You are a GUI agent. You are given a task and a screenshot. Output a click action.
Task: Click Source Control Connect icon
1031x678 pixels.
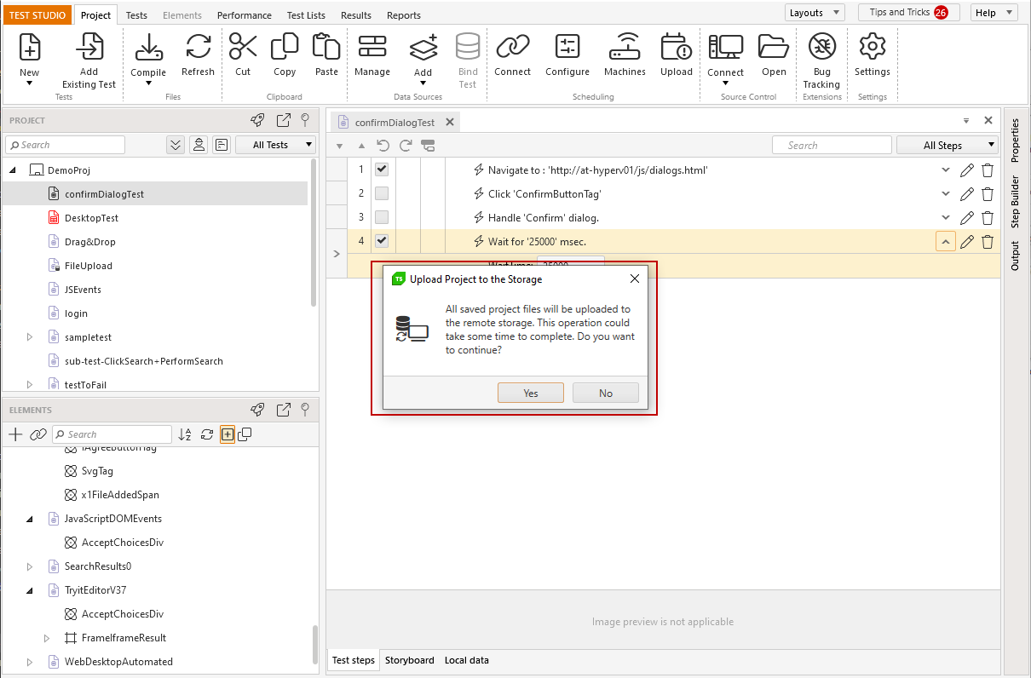pos(726,47)
